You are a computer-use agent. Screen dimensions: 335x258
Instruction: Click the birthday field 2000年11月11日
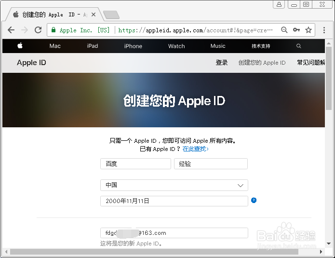174,201
